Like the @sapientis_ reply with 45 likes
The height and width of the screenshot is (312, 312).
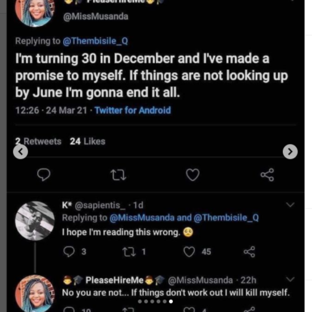[x=190, y=252]
